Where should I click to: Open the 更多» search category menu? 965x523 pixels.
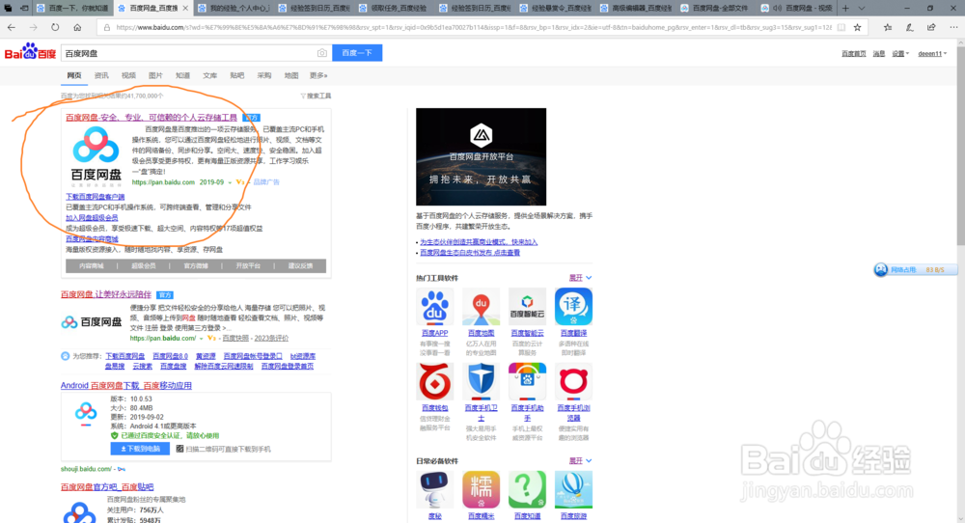(x=318, y=75)
